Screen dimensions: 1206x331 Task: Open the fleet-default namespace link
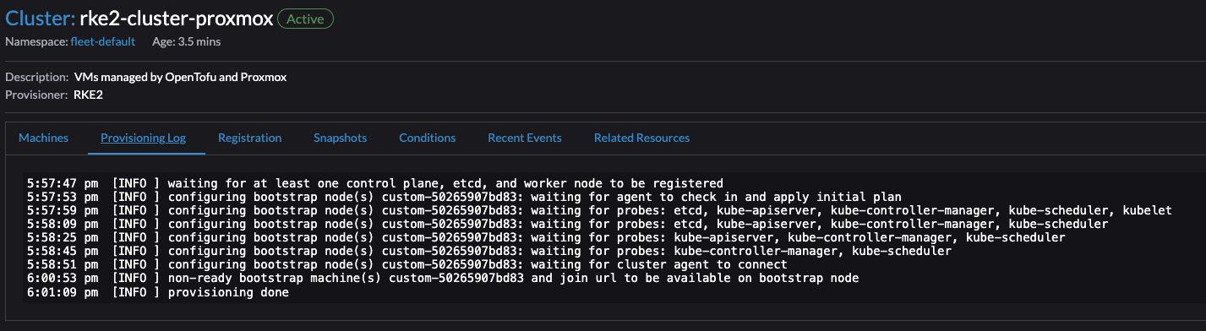[x=102, y=41]
